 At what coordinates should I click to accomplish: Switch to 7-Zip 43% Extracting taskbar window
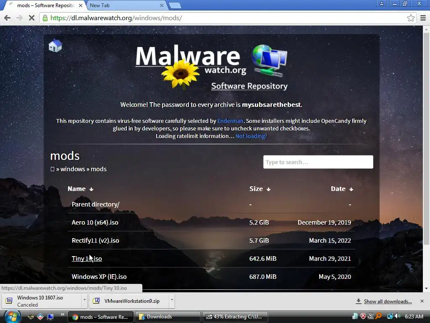point(235,317)
